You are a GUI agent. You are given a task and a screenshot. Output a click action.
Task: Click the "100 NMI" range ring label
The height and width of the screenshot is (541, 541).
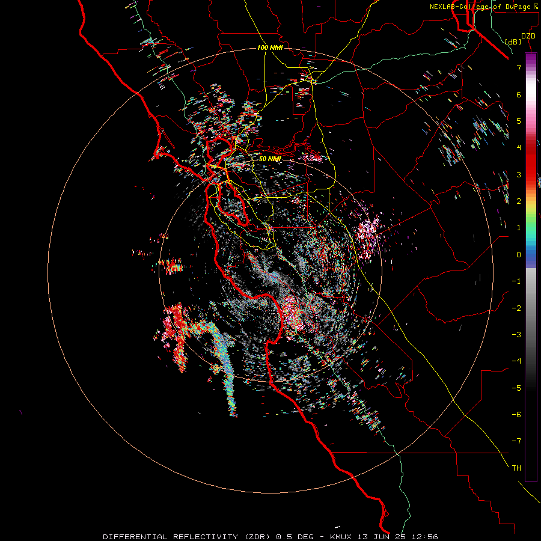pos(270,47)
